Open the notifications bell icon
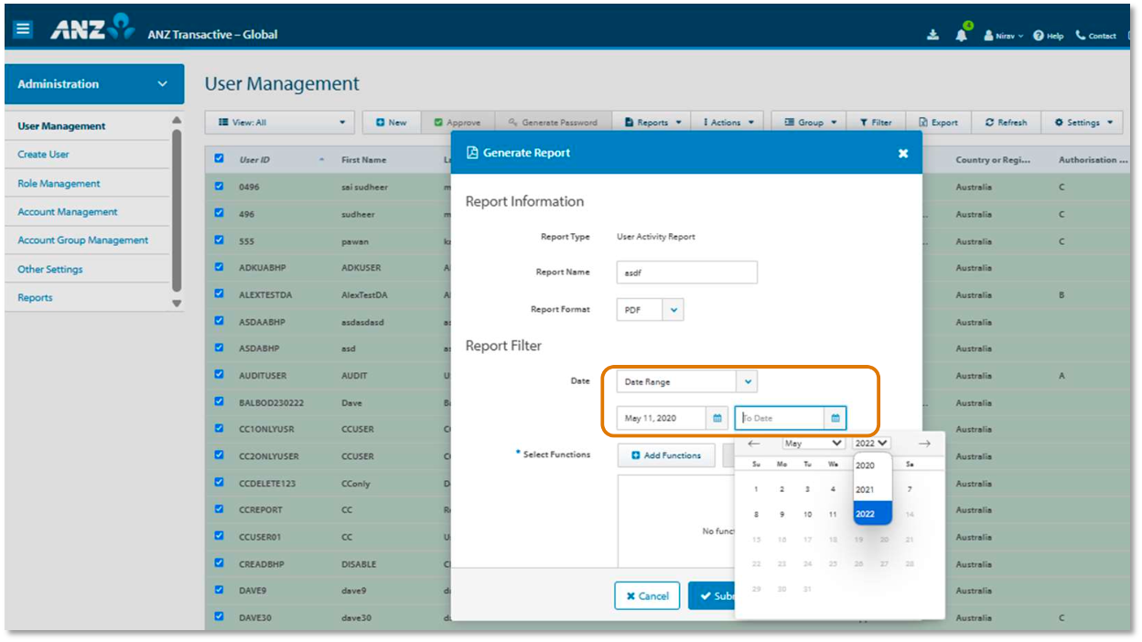Screen dimensions: 1142x642 click(x=961, y=36)
